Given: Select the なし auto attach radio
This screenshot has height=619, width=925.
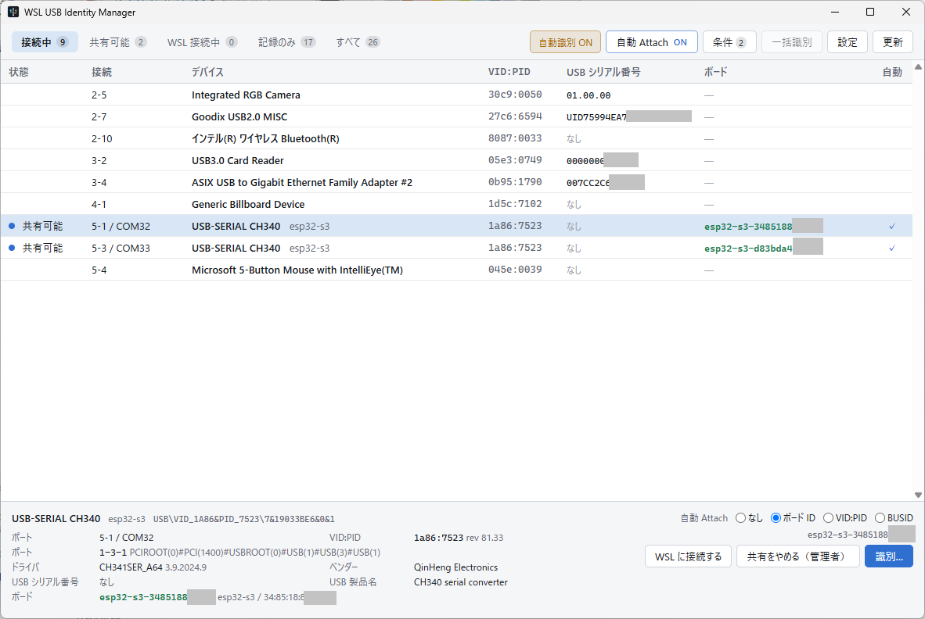Looking at the screenshot, I should pyautogui.click(x=740, y=517).
